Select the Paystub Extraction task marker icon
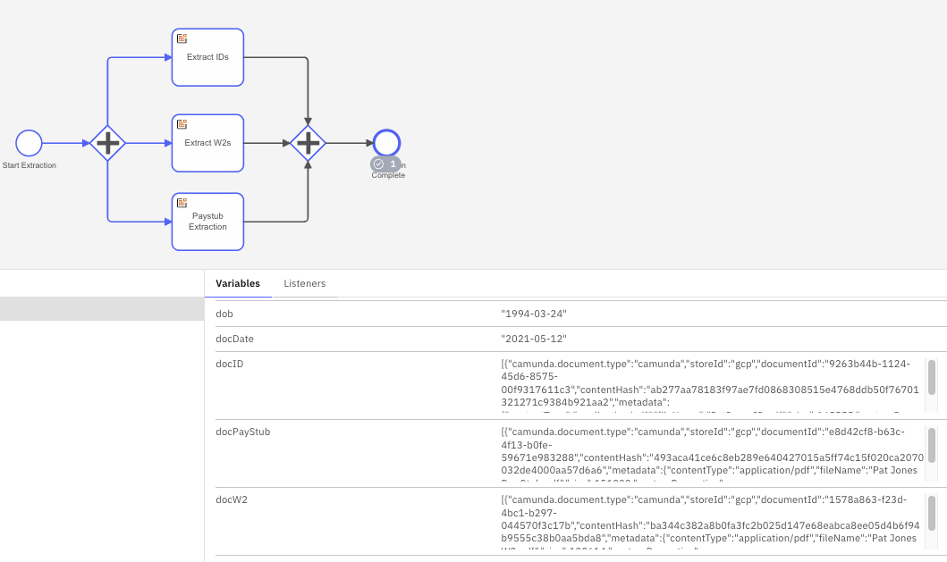The width and height of the screenshot is (947, 562). pyautogui.click(x=182, y=203)
